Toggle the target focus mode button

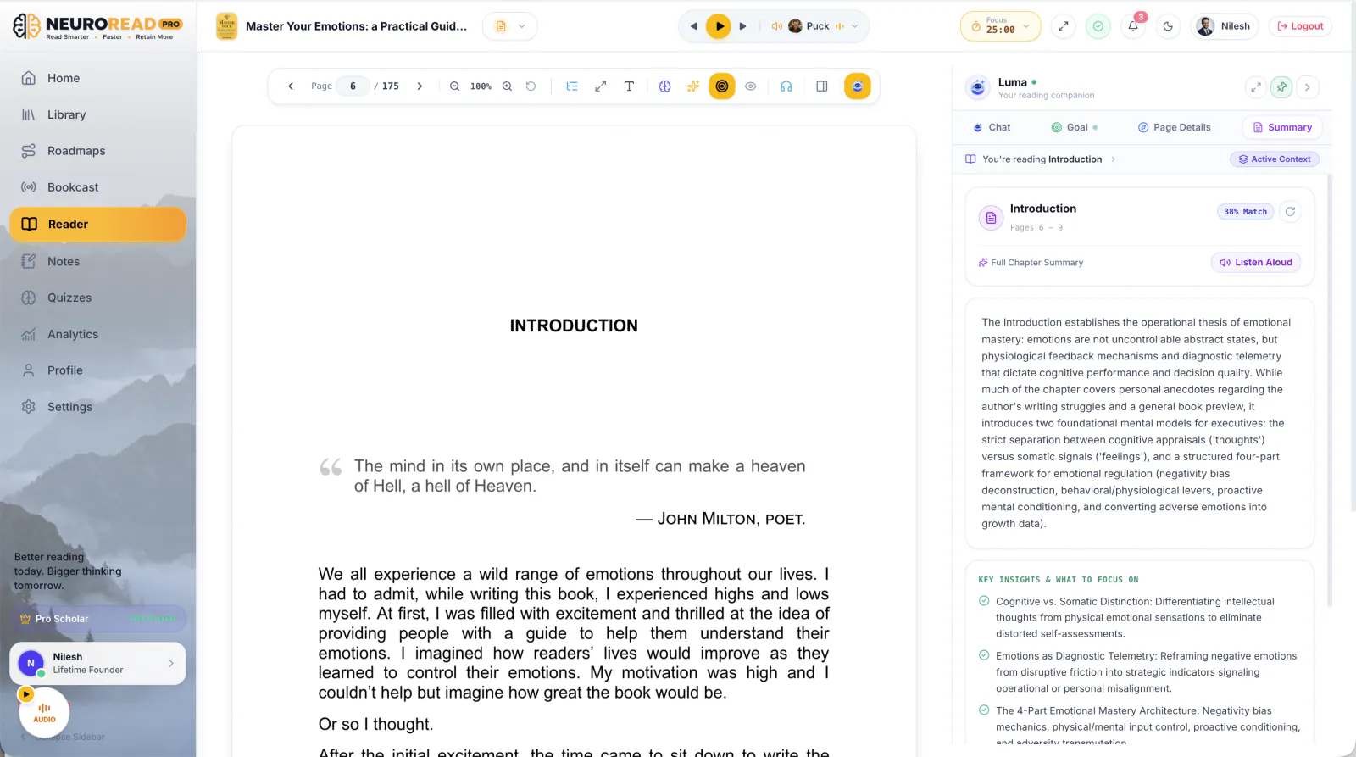[722, 86]
